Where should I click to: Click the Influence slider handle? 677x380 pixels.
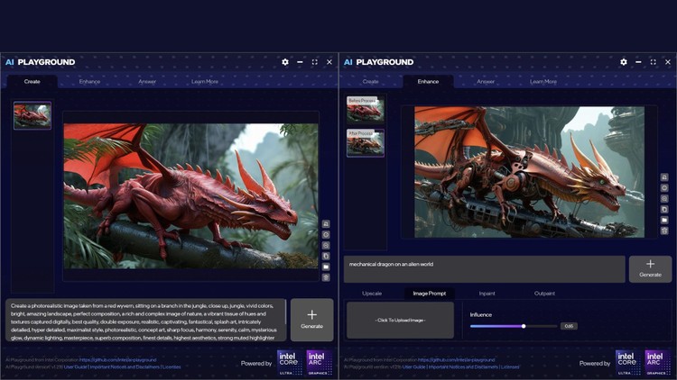(524, 326)
